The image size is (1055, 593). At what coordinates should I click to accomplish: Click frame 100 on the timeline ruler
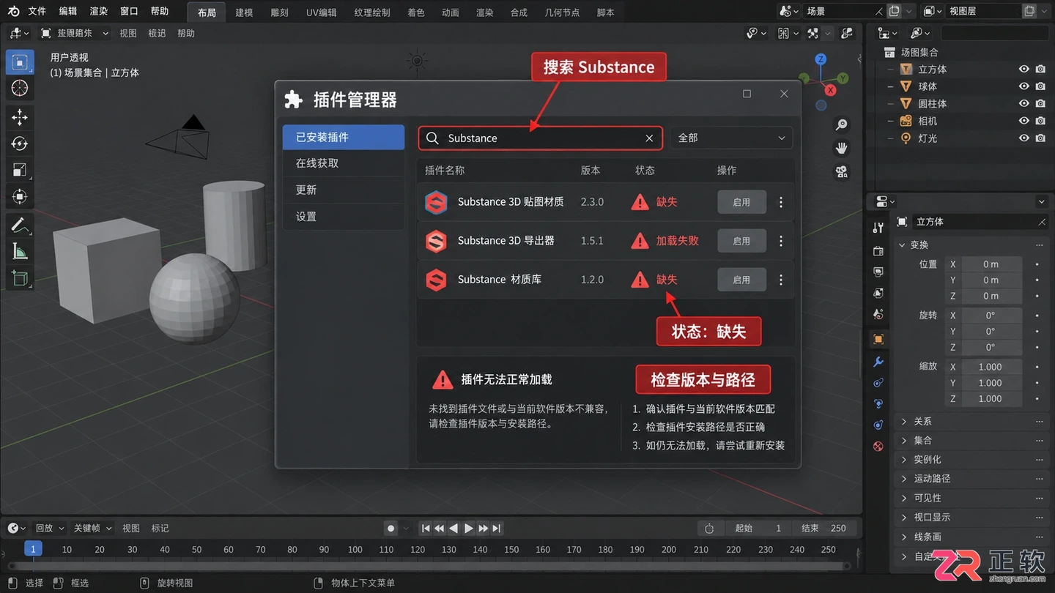tap(355, 549)
